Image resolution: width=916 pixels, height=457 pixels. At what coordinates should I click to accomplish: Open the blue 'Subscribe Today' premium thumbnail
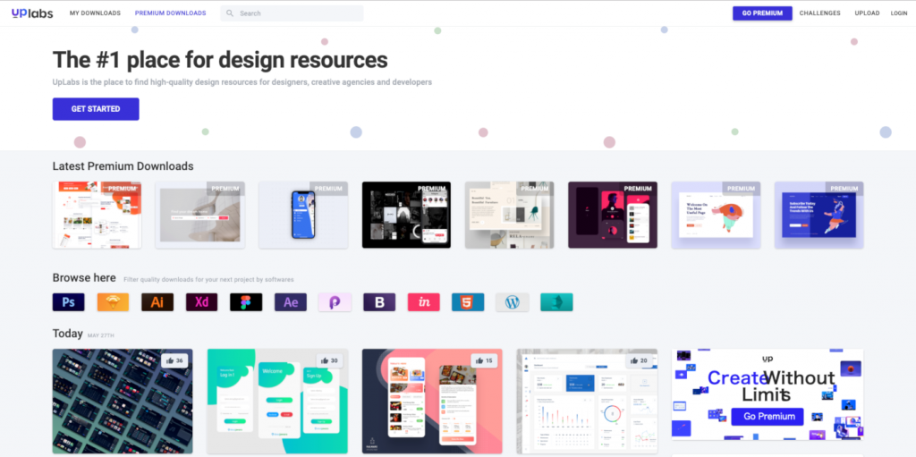(819, 215)
